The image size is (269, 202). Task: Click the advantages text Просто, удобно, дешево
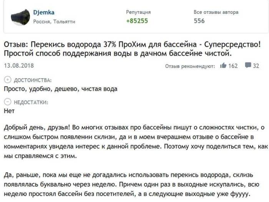click(x=60, y=89)
